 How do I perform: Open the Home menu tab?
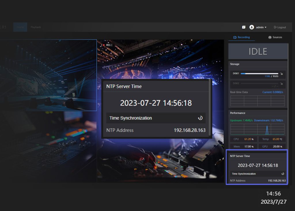20,27
